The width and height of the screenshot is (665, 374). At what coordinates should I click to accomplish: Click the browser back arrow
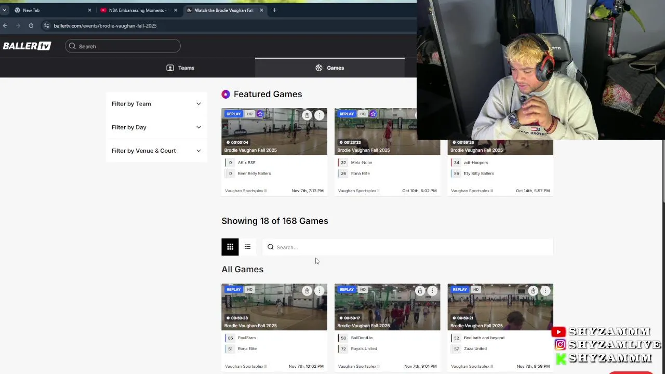[x=5, y=25]
